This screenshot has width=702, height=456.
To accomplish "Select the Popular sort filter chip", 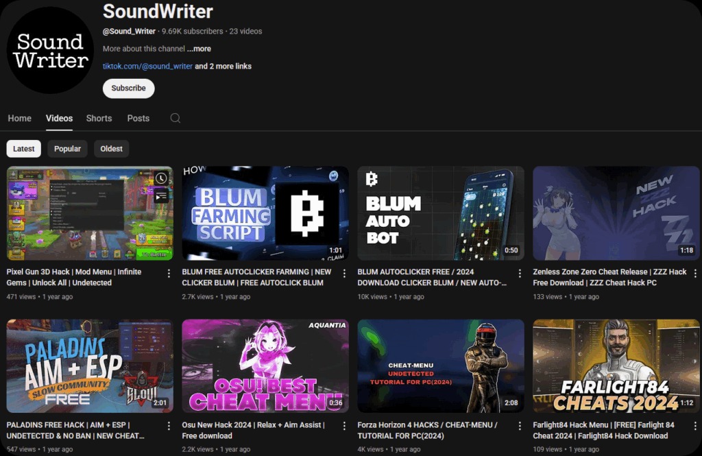I will 67,149.
